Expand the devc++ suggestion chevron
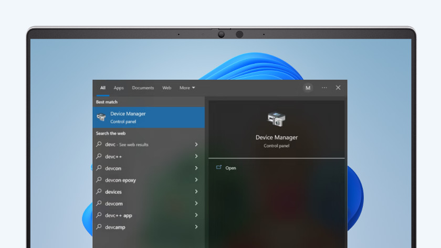The height and width of the screenshot is (248, 441). tap(196, 156)
